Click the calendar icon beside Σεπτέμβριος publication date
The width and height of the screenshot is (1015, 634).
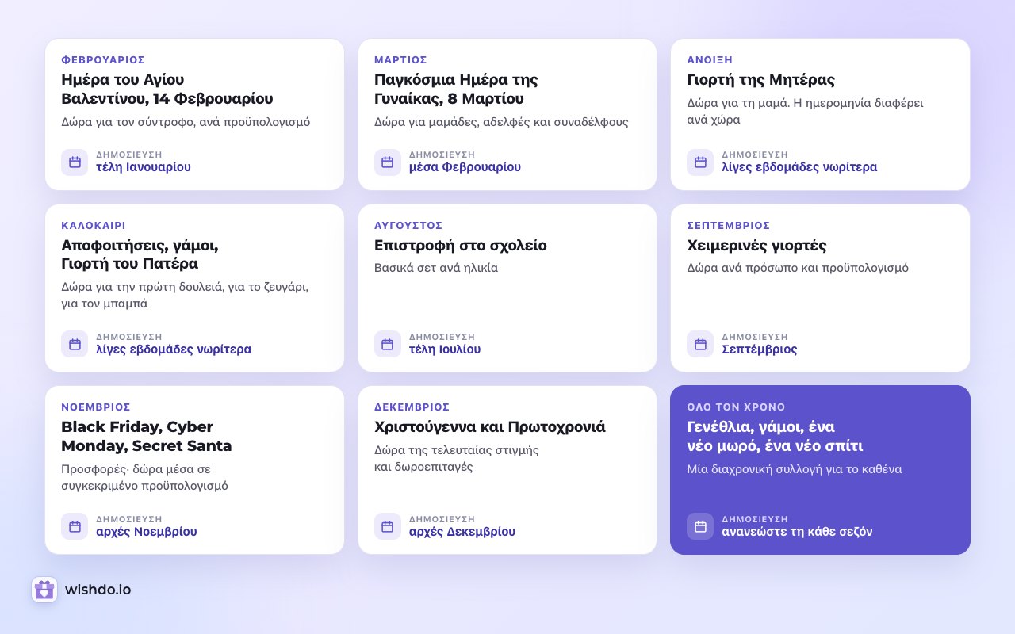tap(700, 344)
